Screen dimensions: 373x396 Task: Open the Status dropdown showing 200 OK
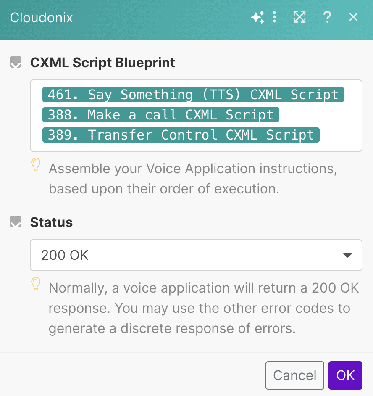tap(196, 255)
